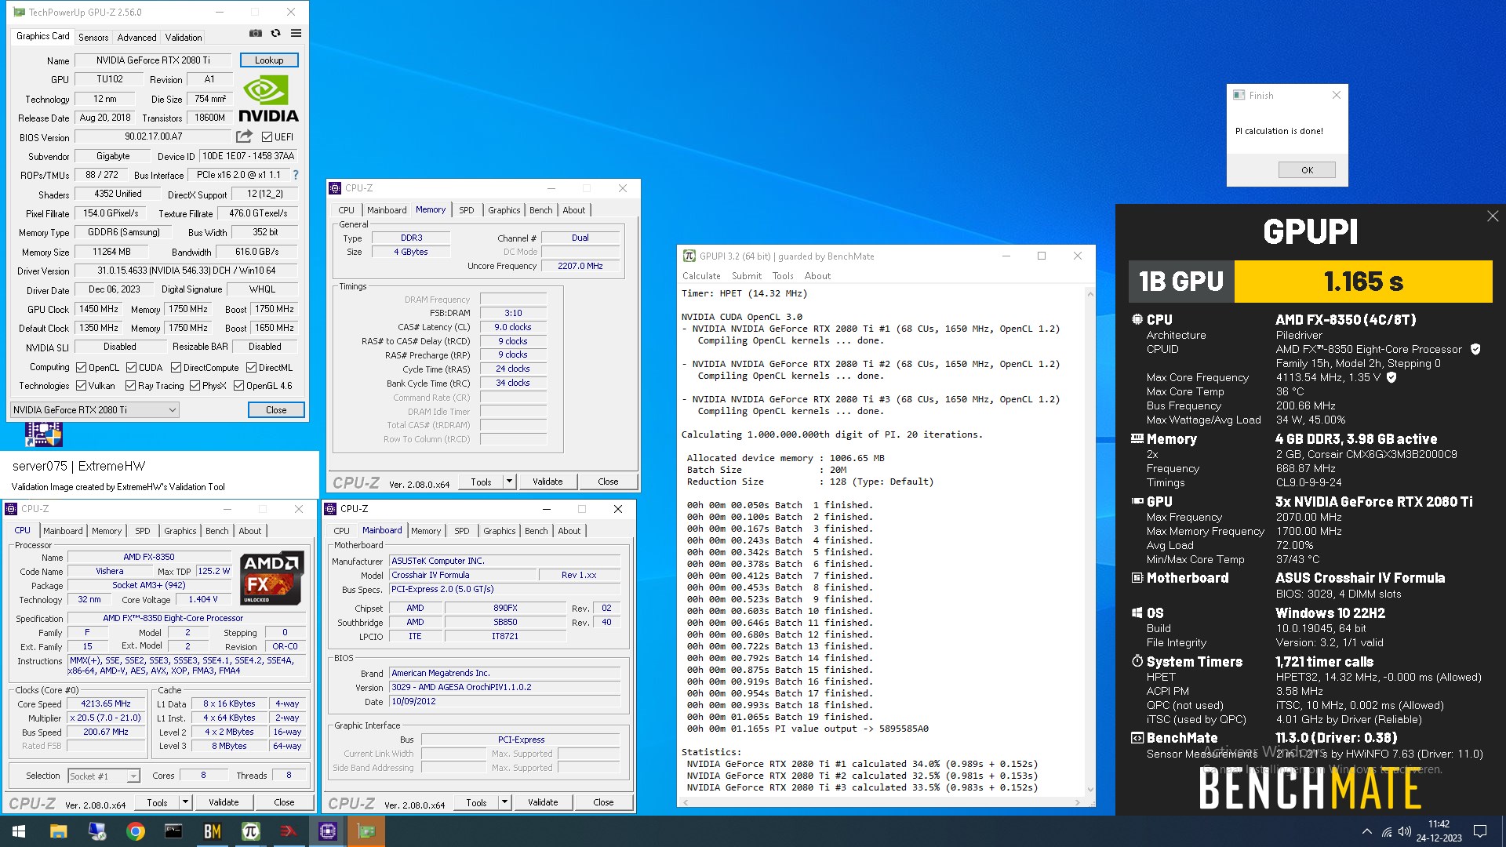The height and width of the screenshot is (847, 1506).
Task: Click OK in the Finish dialog
Action: (x=1307, y=170)
